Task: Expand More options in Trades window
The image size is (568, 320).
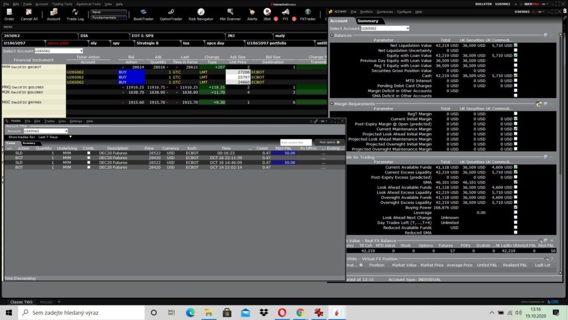Action: tap(329, 142)
